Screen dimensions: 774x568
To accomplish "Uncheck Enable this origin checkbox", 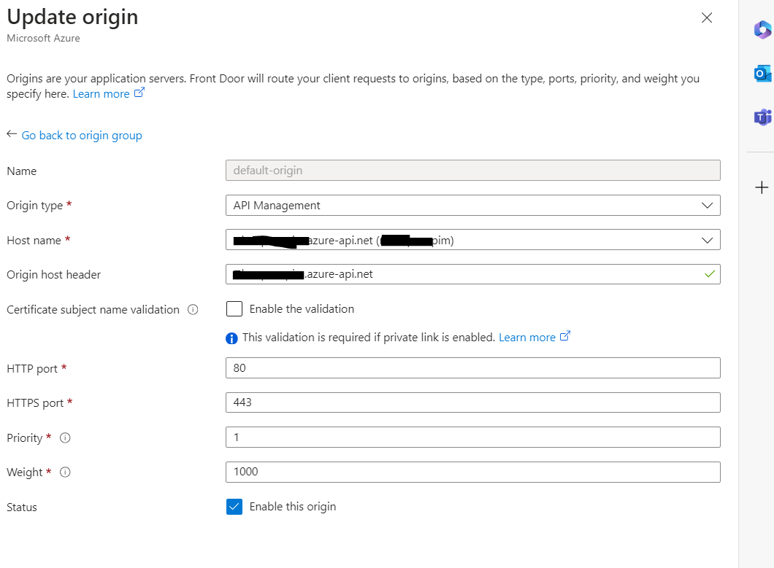I will pos(234,507).
